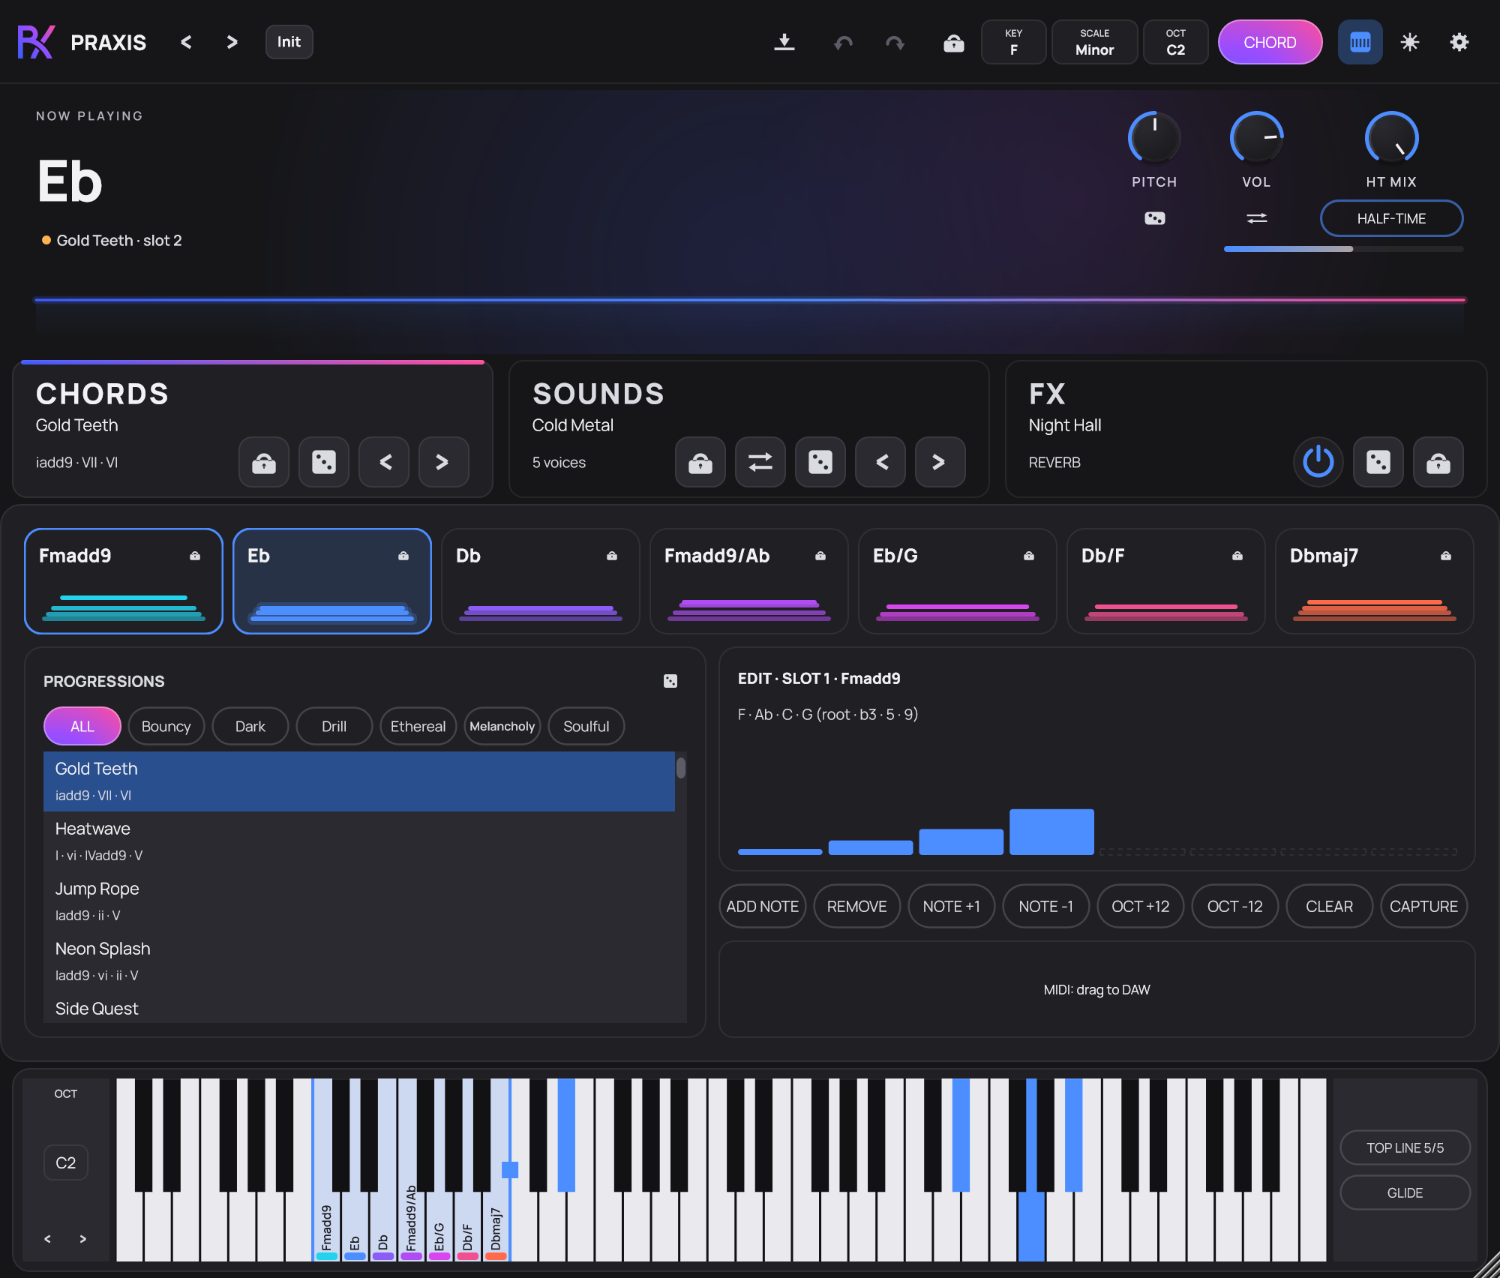Shift keyboard octave down arrow
Screen dimensions: 1500x1278
click(x=47, y=1239)
